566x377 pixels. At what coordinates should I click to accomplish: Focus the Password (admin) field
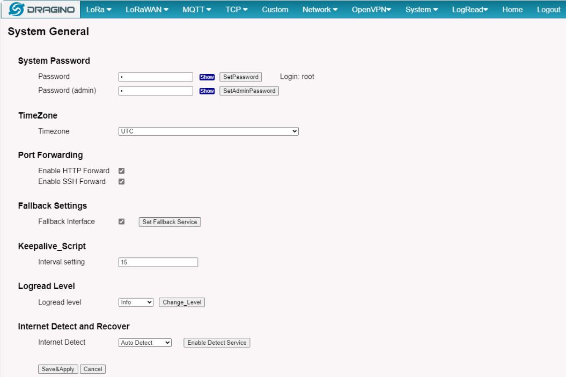coord(156,91)
